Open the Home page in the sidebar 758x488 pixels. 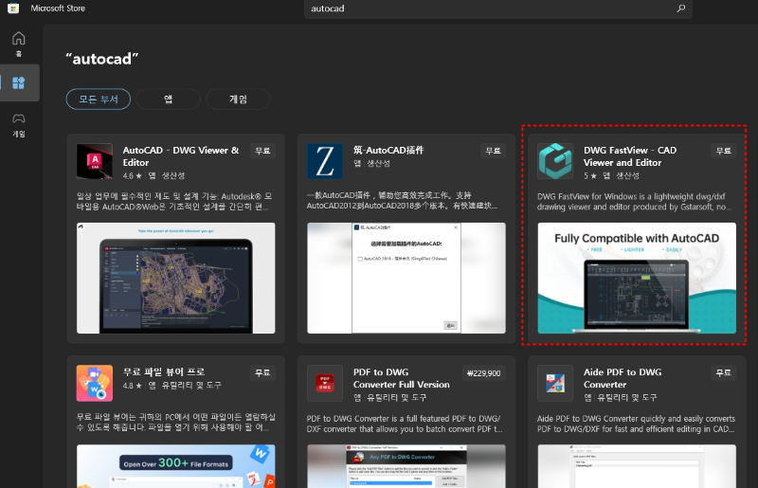(x=19, y=44)
